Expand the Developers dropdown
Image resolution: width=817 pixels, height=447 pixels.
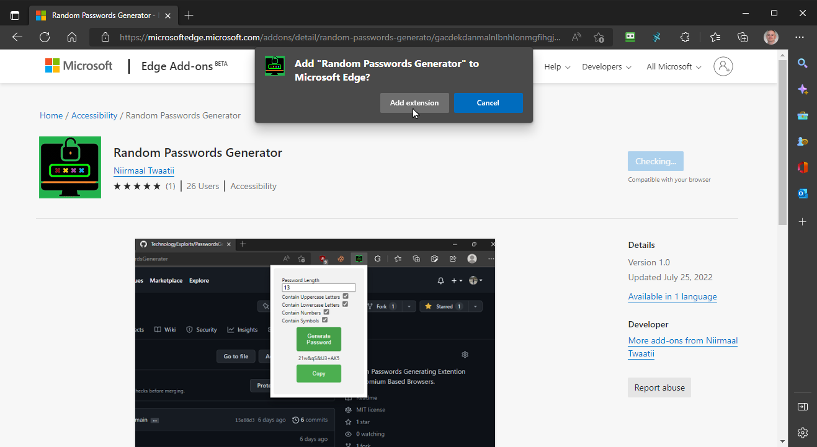tap(607, 67)
